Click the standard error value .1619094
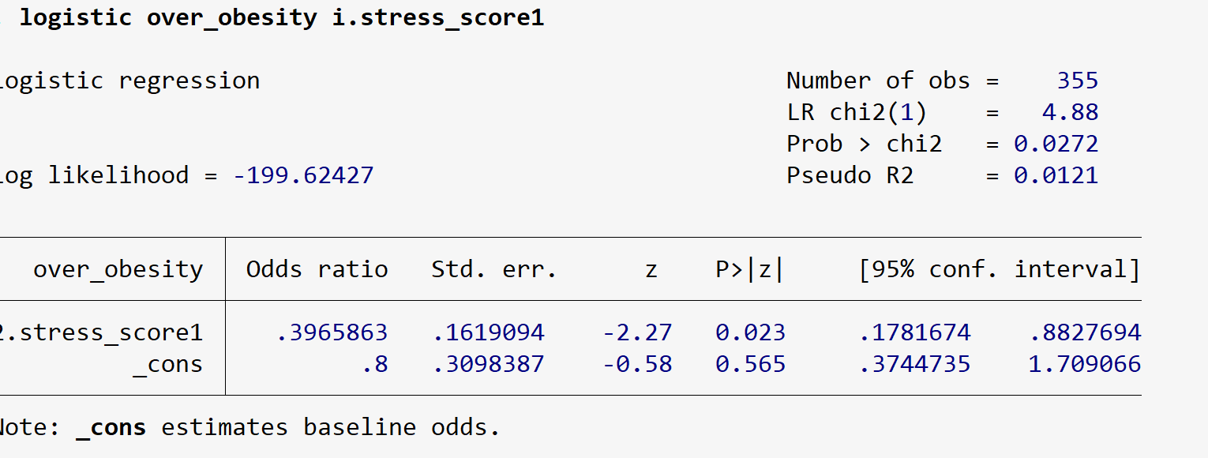This screenshot has height=458, width=1208. click(489, 333)
